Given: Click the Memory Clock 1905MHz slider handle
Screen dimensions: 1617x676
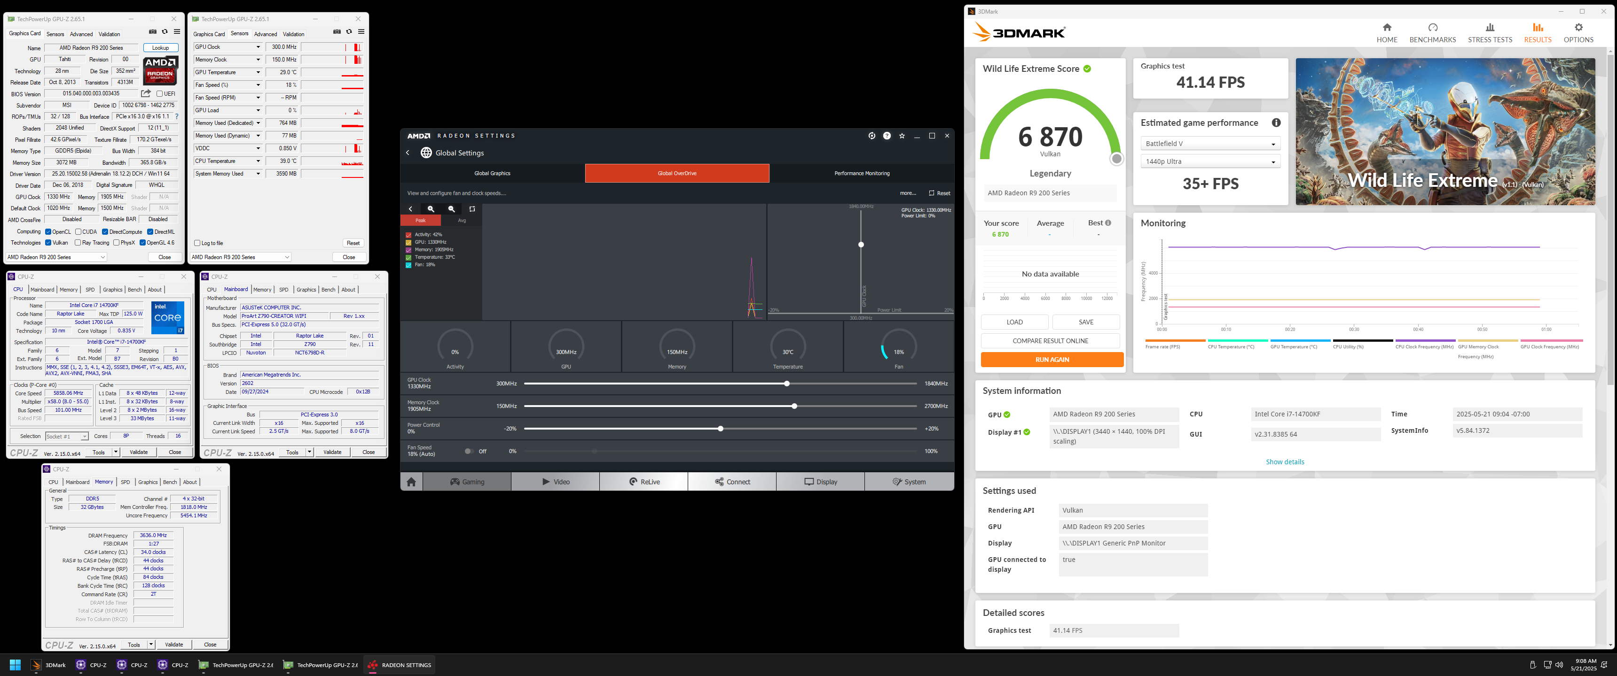Looking at the screenshot, I should 794,406.
